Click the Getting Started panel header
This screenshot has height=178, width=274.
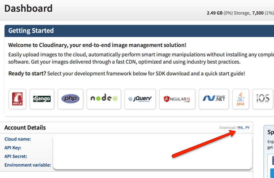[x=31, y=31]
